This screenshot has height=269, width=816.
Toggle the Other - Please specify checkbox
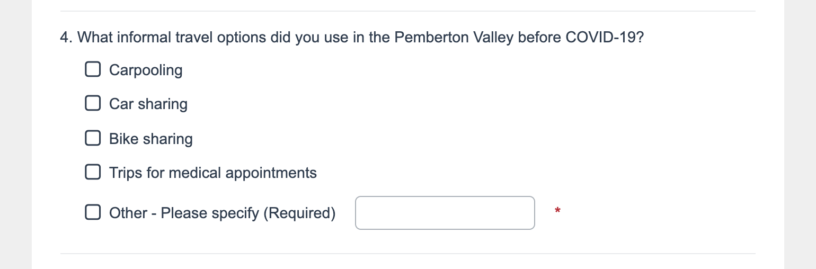point(93,213)
